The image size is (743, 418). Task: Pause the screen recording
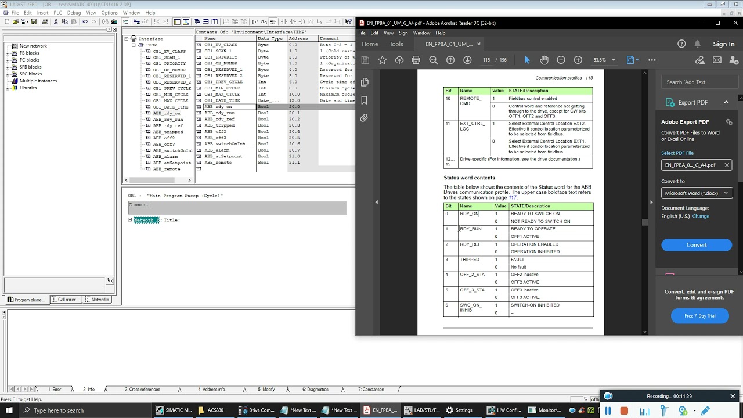608,410
